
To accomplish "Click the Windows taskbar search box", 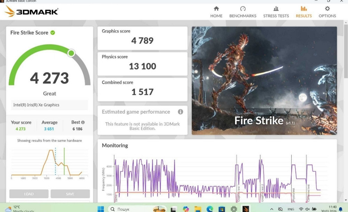I will pos(129,209).
